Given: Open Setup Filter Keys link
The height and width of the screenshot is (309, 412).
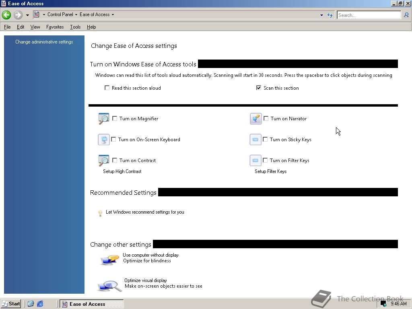Looking at the screenshot, I should click(x=271, y=171).
